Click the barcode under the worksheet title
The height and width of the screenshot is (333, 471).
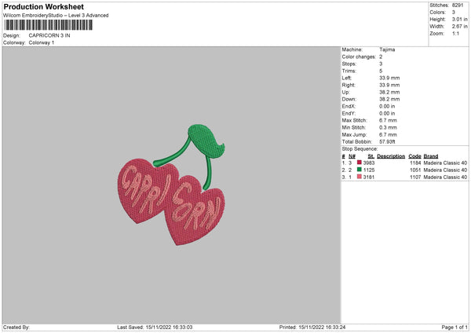click(x=49, y=25)
